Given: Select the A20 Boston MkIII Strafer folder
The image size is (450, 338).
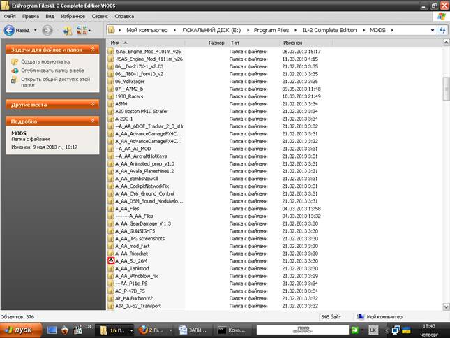Looking at the screenshot, I should pos(142,111).
